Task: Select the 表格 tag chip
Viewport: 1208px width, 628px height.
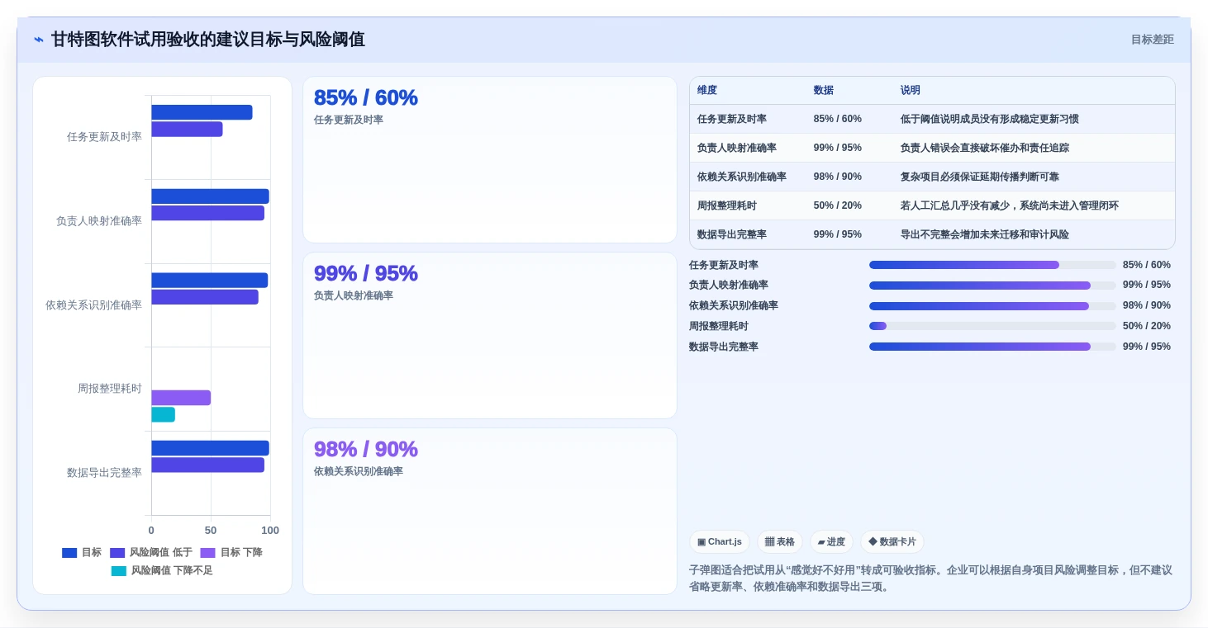Action: [780, 542]
